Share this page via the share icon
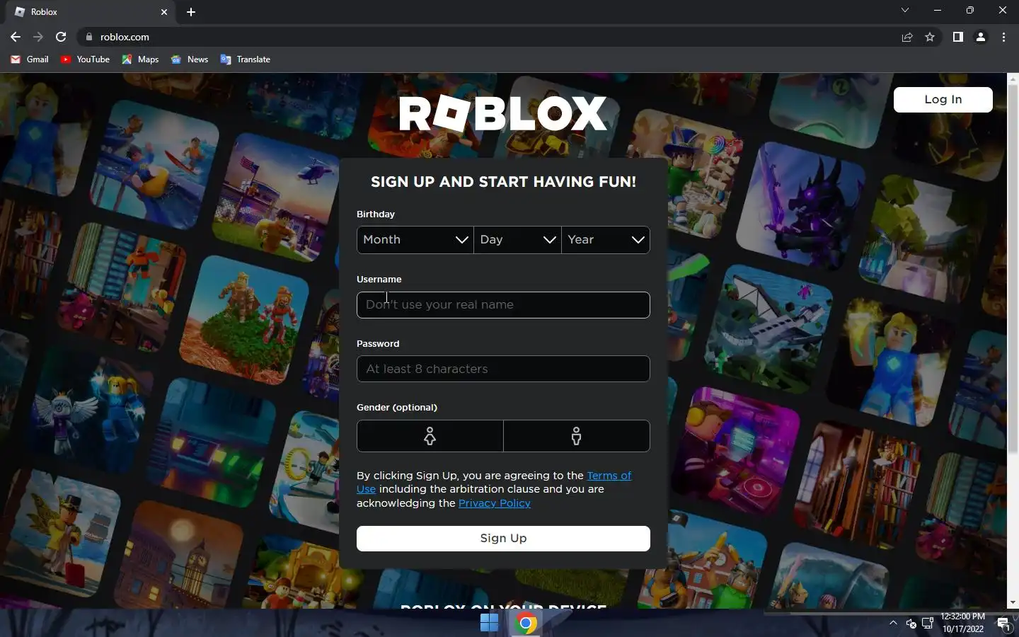The width and height of the screenshot is (1019, 637). [907, 37]
